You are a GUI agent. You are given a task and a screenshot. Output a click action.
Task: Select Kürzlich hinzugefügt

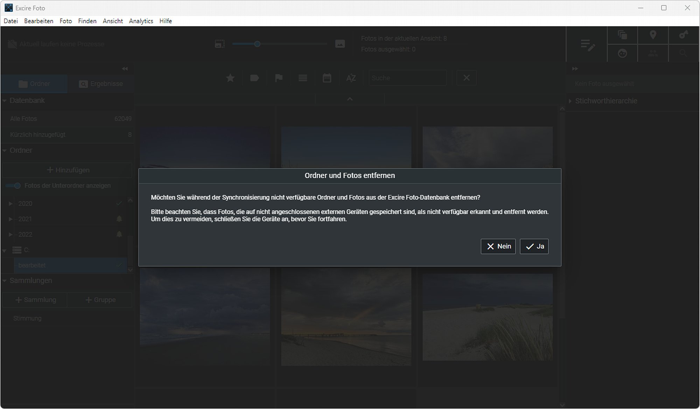[67, 135]
